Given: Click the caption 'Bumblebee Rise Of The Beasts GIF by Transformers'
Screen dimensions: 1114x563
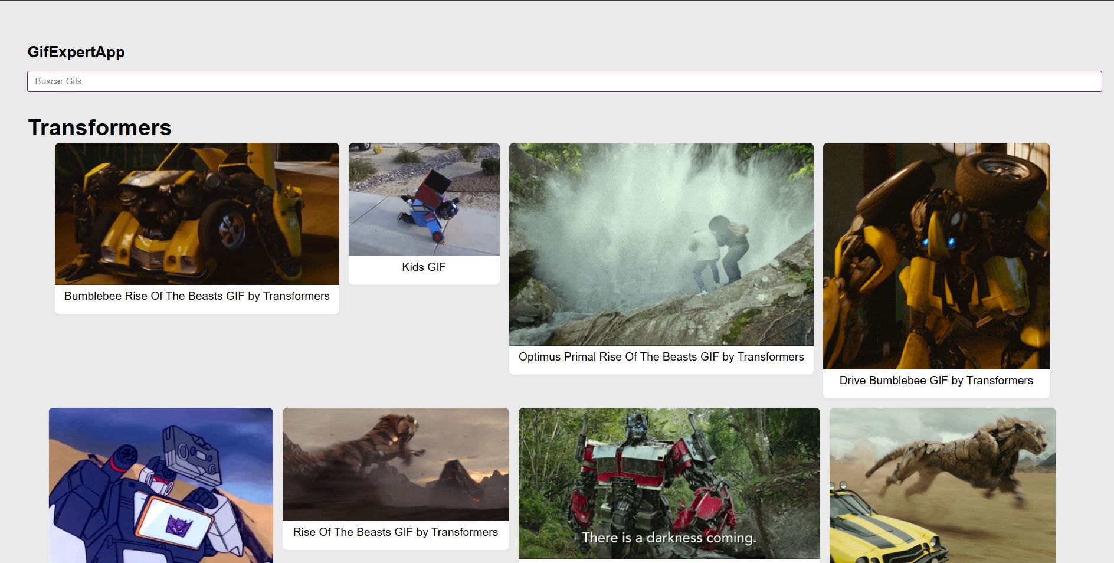Looking at the screenshot, I should 196,296.
